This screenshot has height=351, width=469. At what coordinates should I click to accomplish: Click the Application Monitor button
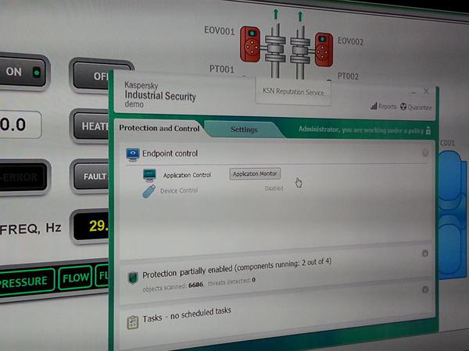point(255,174)
